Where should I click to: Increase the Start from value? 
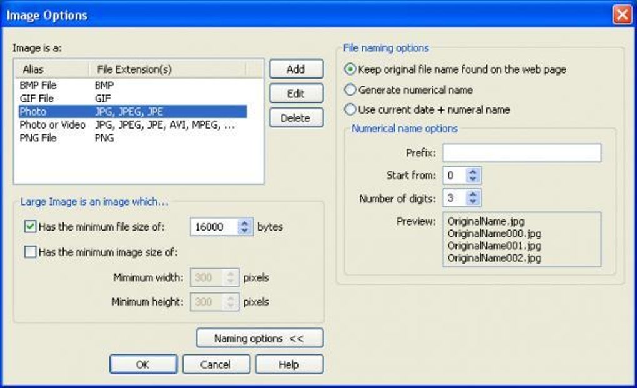click(472, 171)
